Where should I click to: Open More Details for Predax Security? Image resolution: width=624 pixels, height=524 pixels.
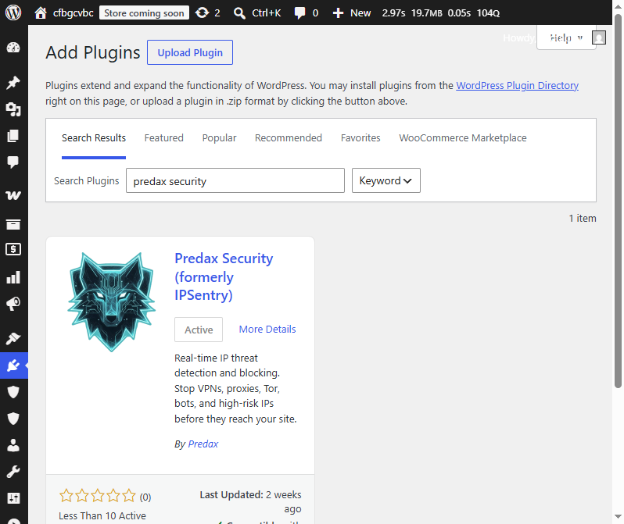coord(267,330)
